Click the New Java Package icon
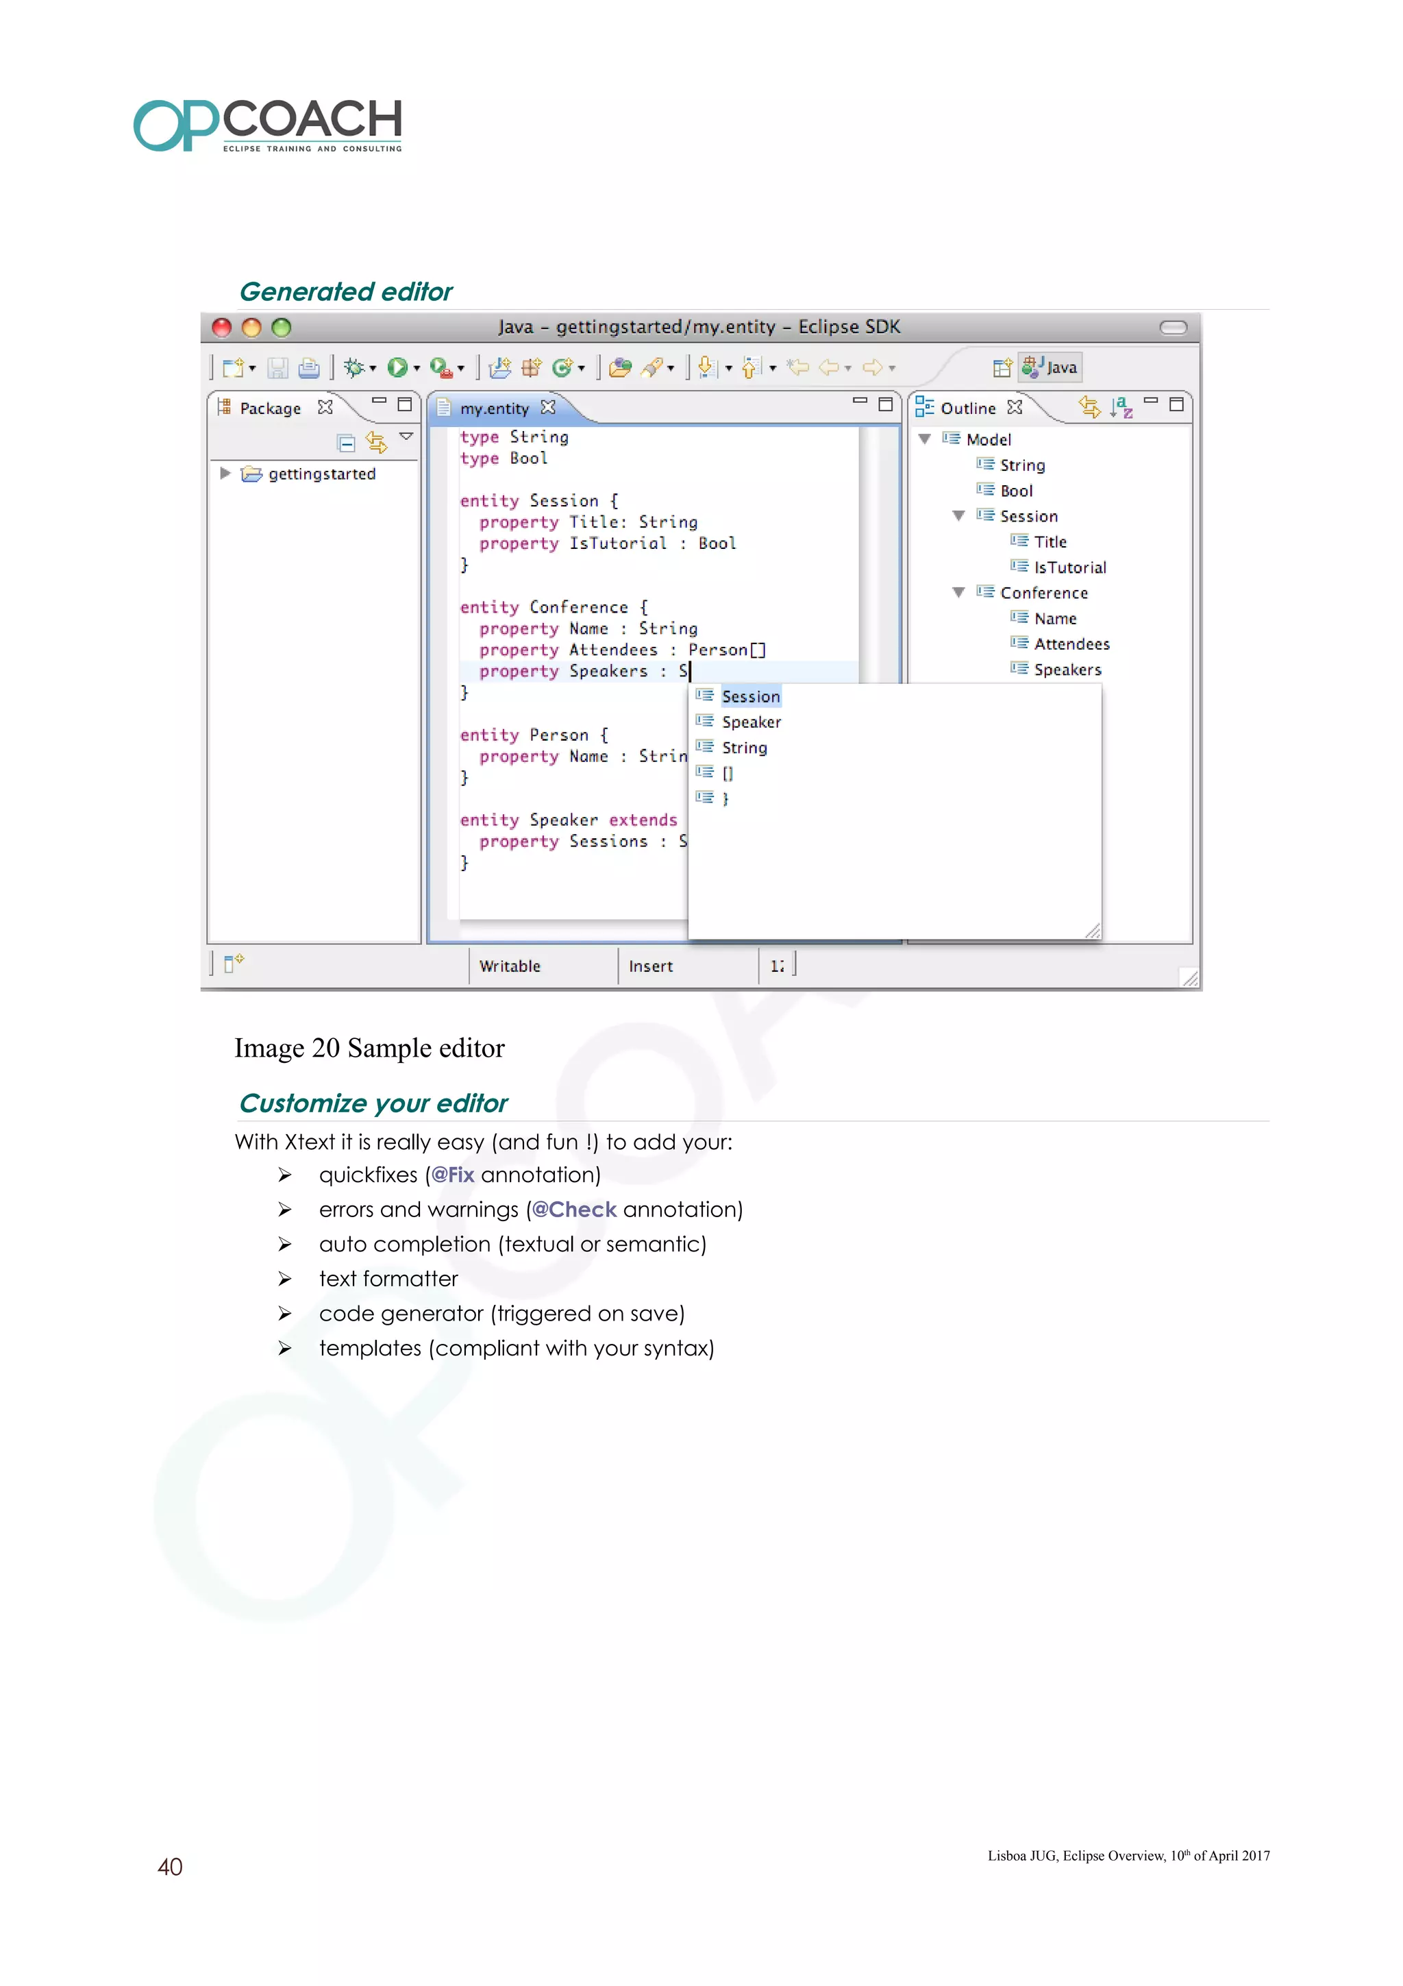 (531, 367)
